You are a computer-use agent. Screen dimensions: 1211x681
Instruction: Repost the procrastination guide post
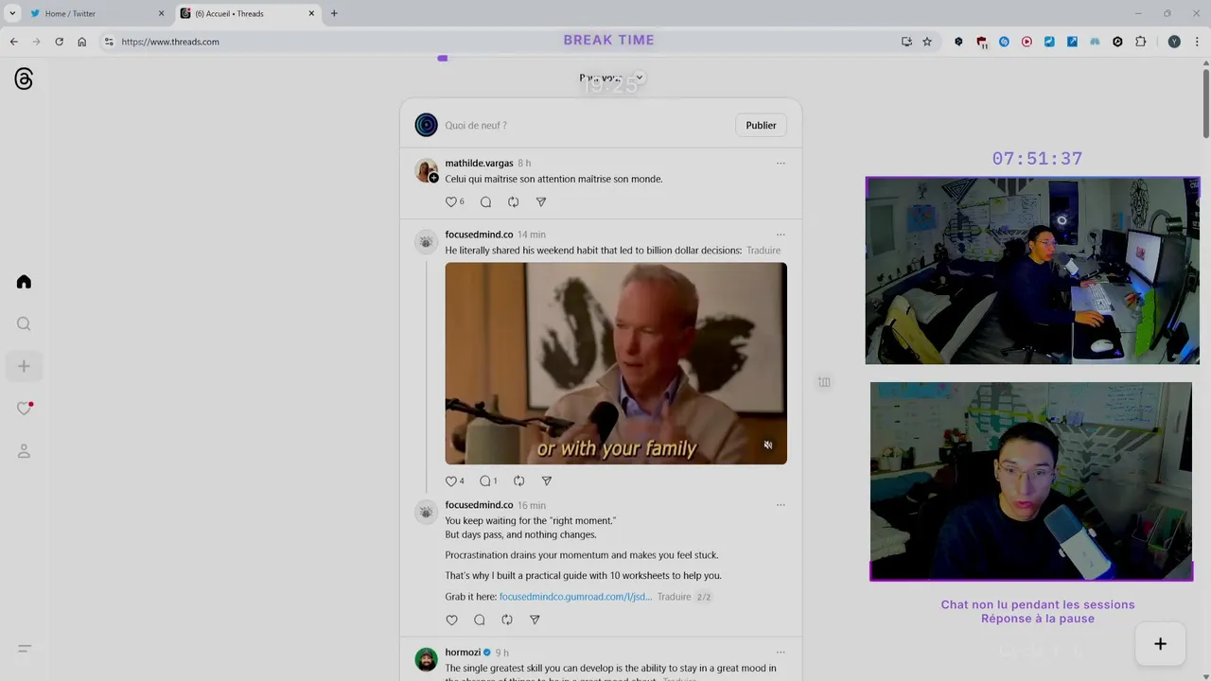tap(507, 620)
